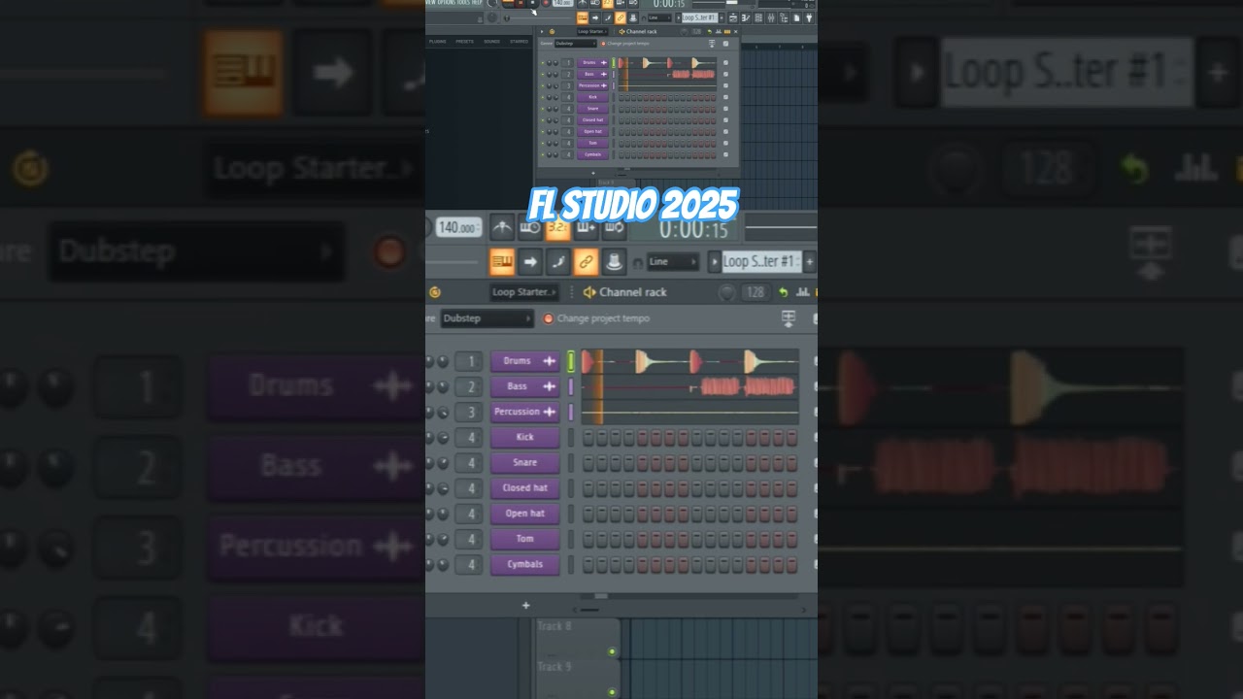Tick the checkbox right of Drums in small window
This screenshot has width=1243, height=699.
pos(725,62)
